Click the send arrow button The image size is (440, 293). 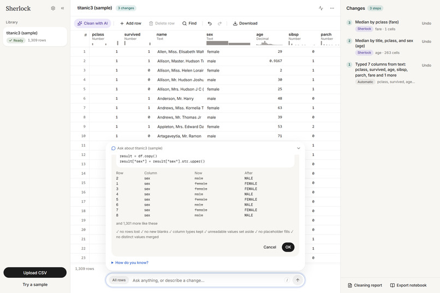pos(298,280)
